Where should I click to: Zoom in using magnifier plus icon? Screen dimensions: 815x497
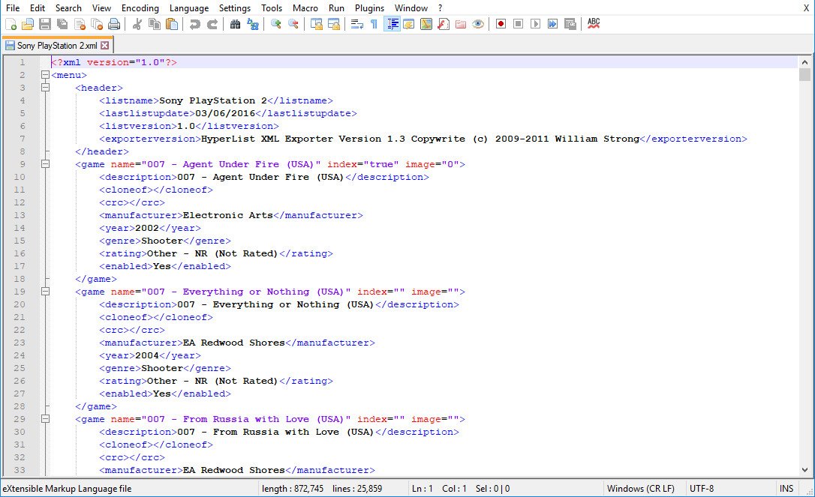click(x=276, y=24)
